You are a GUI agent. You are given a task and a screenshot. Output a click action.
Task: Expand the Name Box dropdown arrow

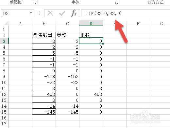tap(31, 13)
